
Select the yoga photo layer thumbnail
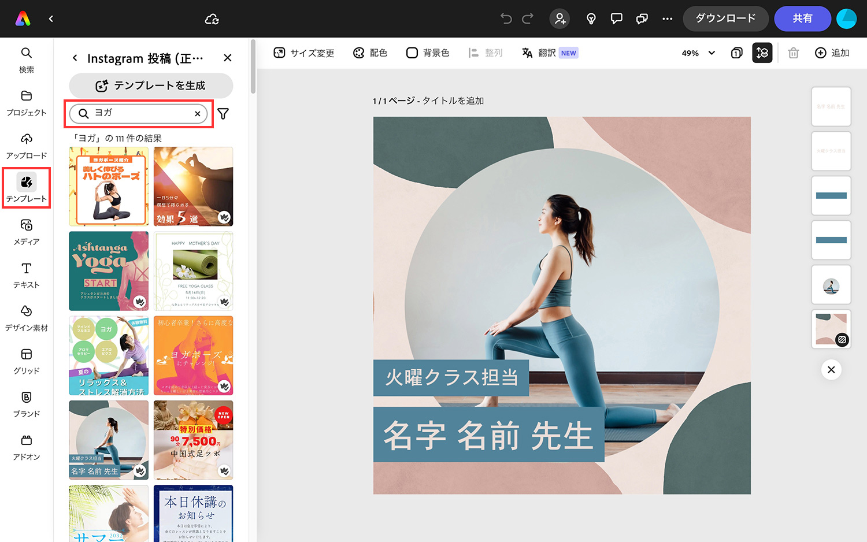(x=831, y=284)
